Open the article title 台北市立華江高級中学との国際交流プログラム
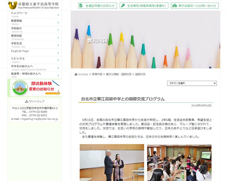 coord(123,99)
